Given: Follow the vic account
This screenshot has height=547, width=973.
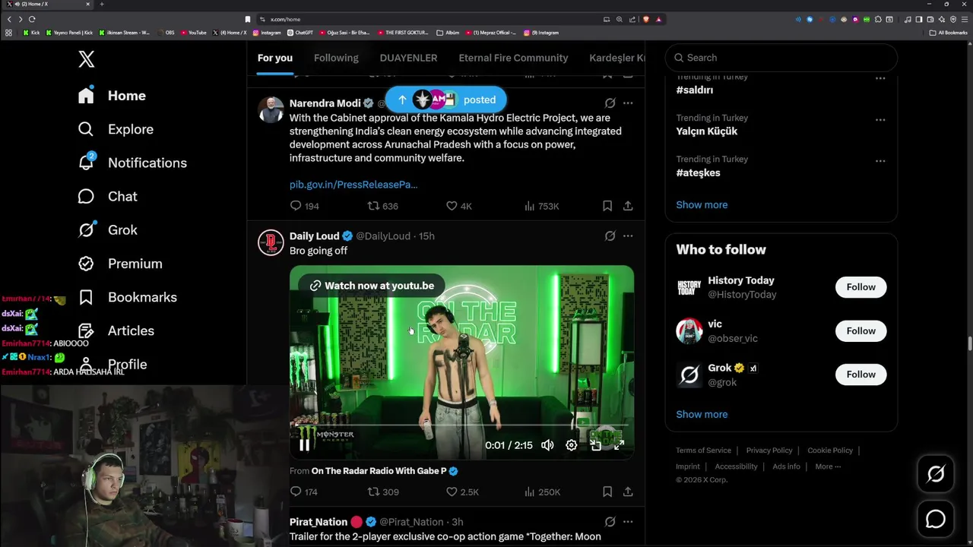Looking at the screenshot, I should click(861, 330).
